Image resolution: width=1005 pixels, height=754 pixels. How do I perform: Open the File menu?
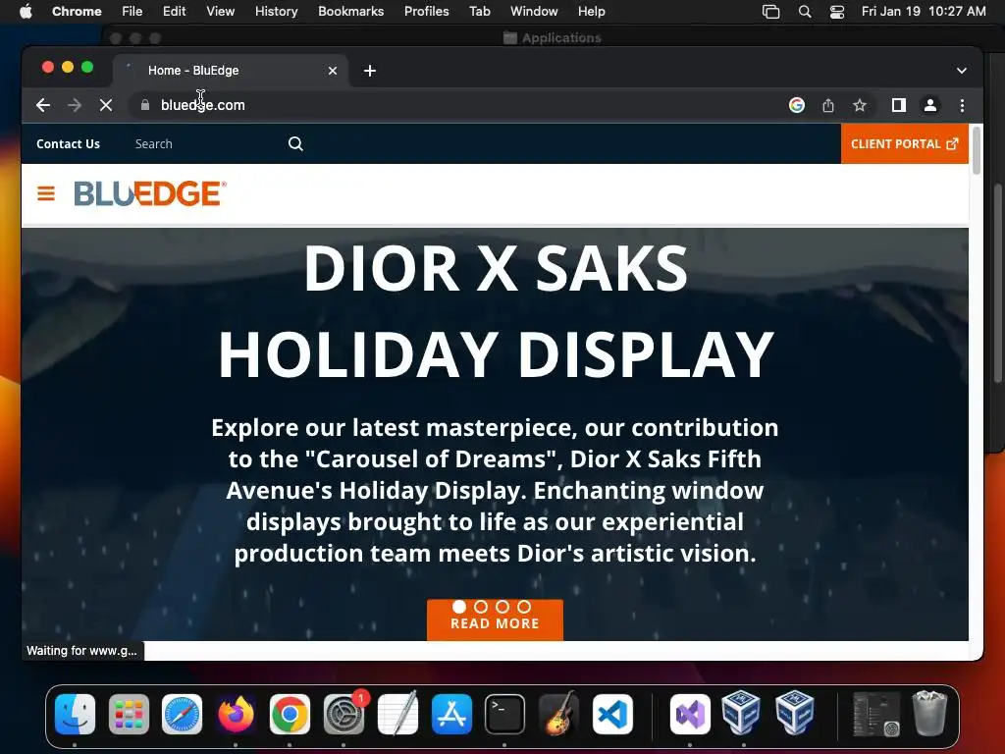point(132,11)
